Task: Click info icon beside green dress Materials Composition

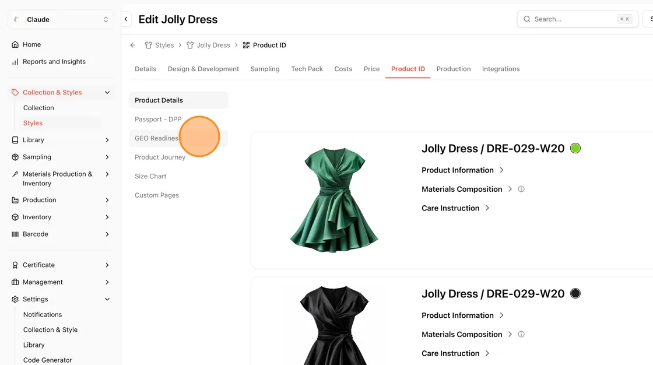Action: tap(521, 189)
